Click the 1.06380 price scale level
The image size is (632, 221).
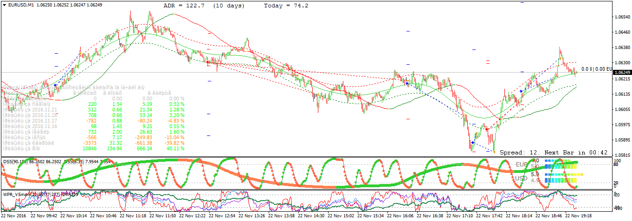point(622,48)
